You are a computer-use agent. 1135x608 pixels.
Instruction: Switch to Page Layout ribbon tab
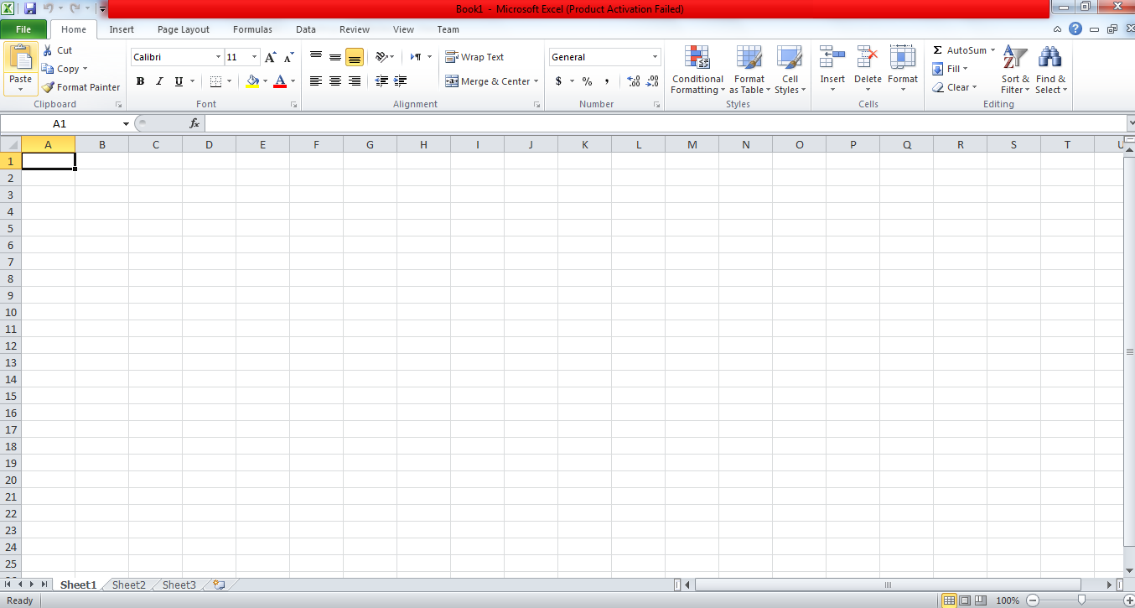[x=184, y=29]
